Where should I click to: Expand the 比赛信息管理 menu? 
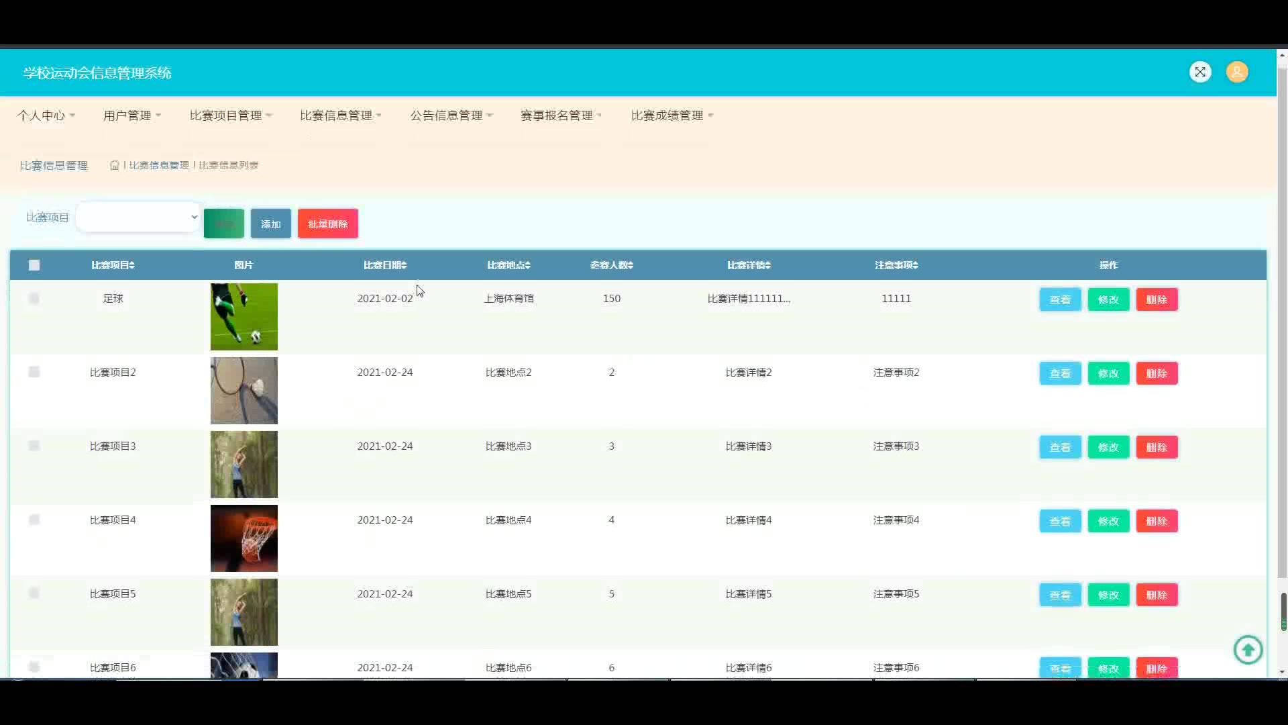[x=341, y=115]
